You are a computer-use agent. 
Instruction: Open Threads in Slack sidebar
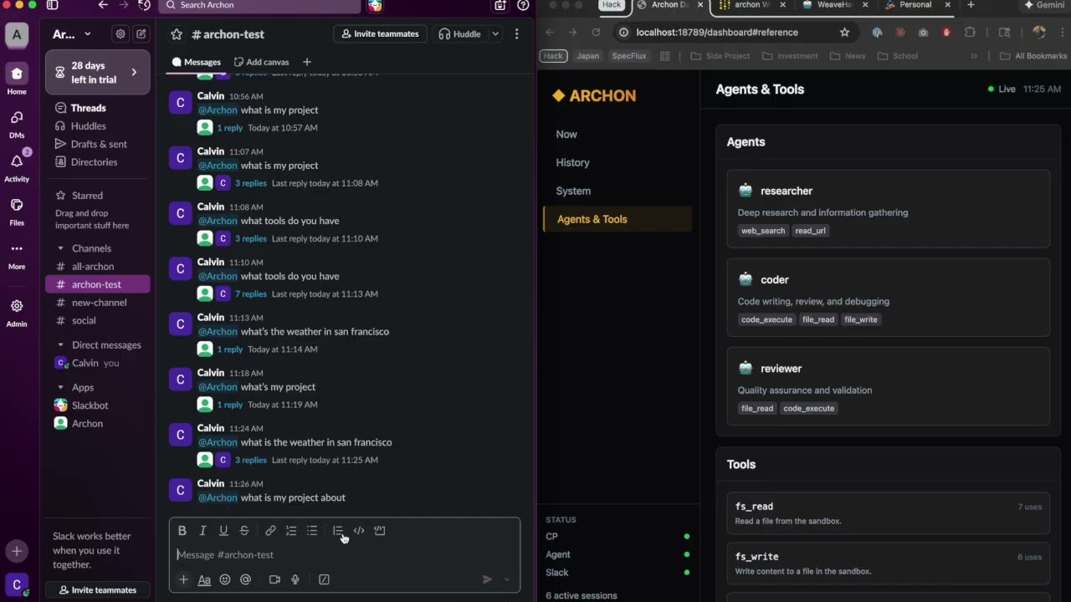(98, 108)
